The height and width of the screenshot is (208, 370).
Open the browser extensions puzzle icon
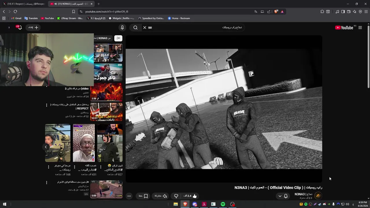coord(322,12)
